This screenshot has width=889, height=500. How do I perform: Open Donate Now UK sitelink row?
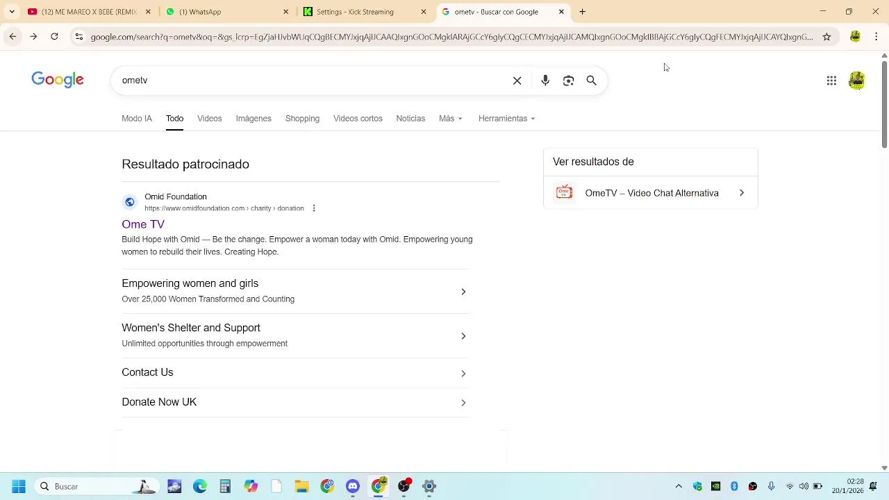295,402
